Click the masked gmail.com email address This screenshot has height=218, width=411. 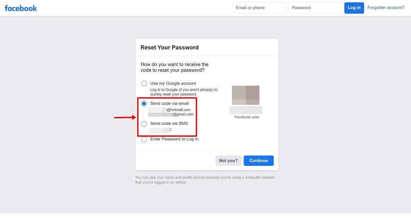point(171,114)
